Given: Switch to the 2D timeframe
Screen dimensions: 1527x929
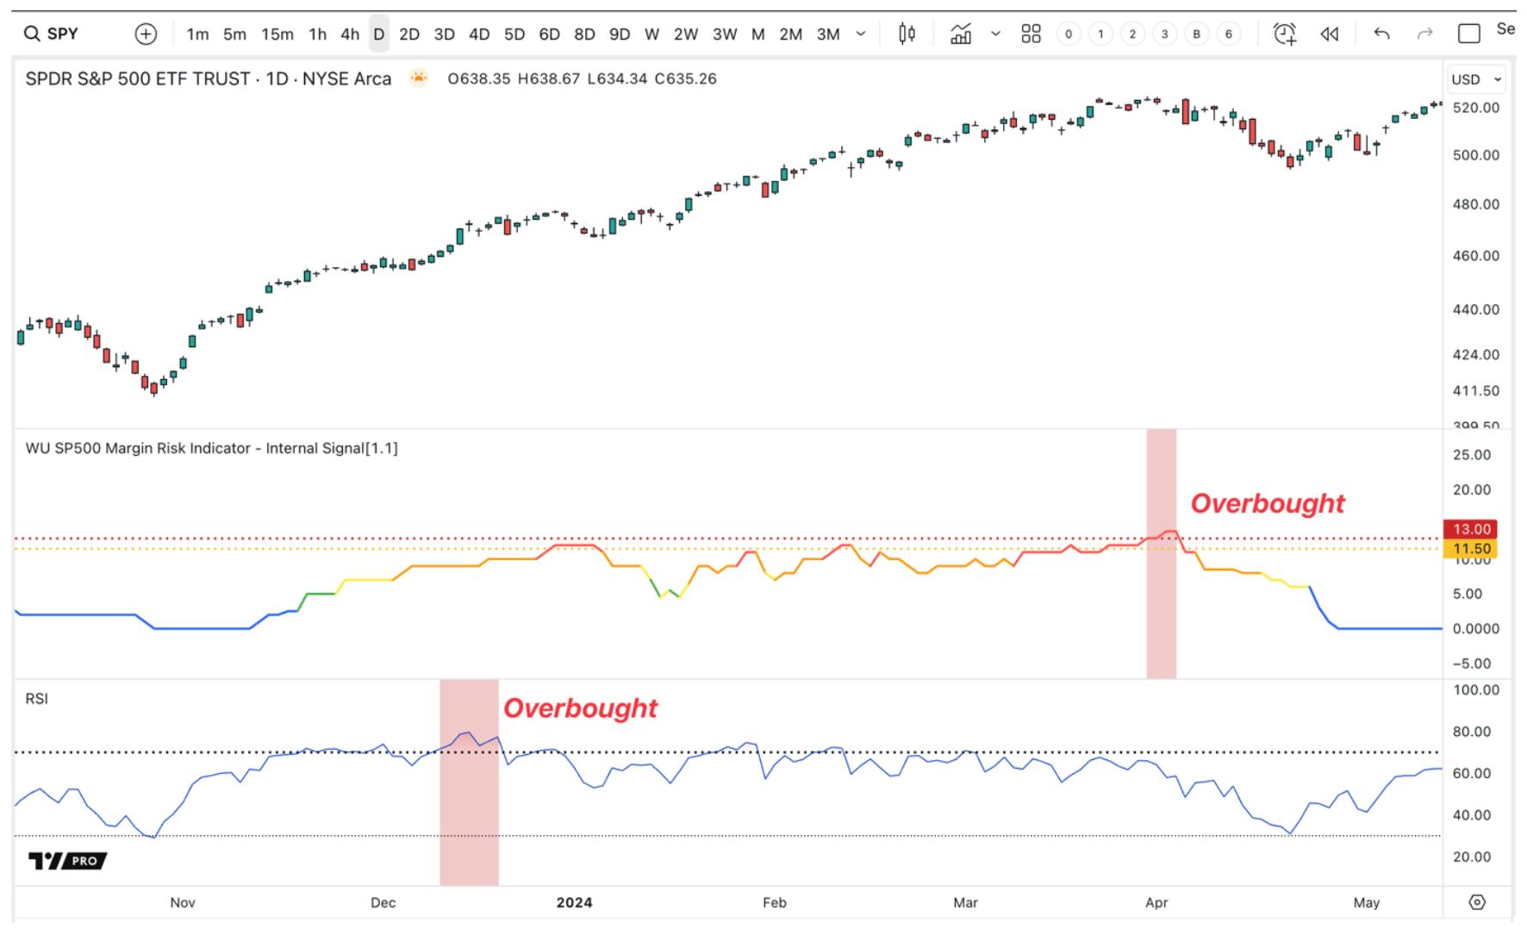Looking at the screenshot, I should [x=409, y=34].
